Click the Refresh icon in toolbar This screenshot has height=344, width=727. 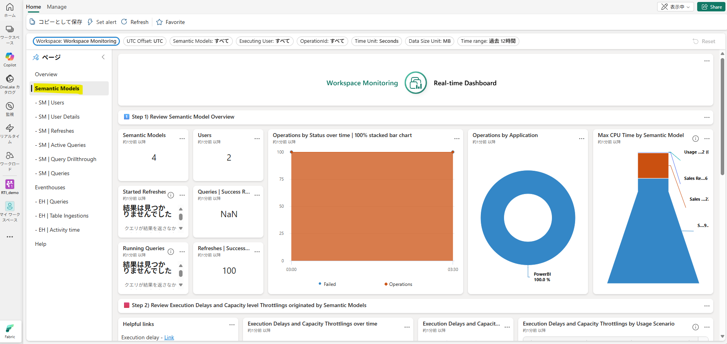tap(124, 22)
